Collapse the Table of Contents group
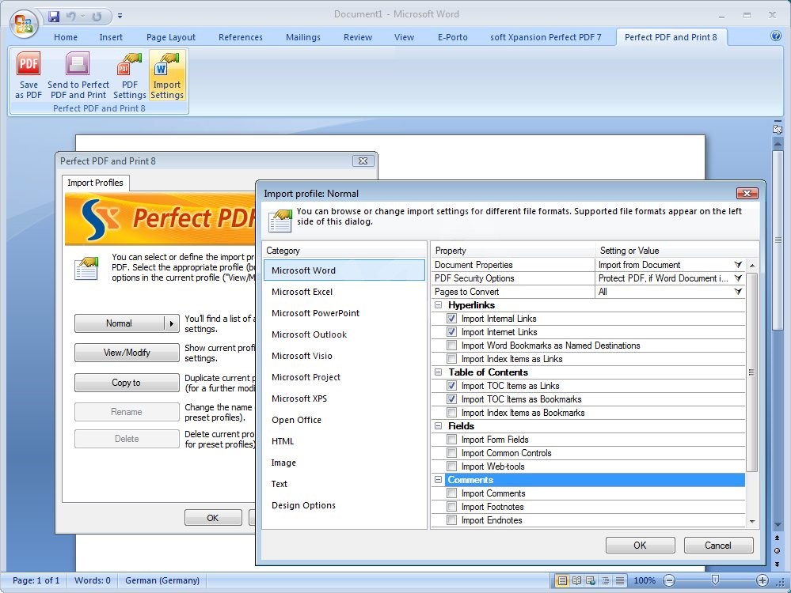 (x=438, y=372)
